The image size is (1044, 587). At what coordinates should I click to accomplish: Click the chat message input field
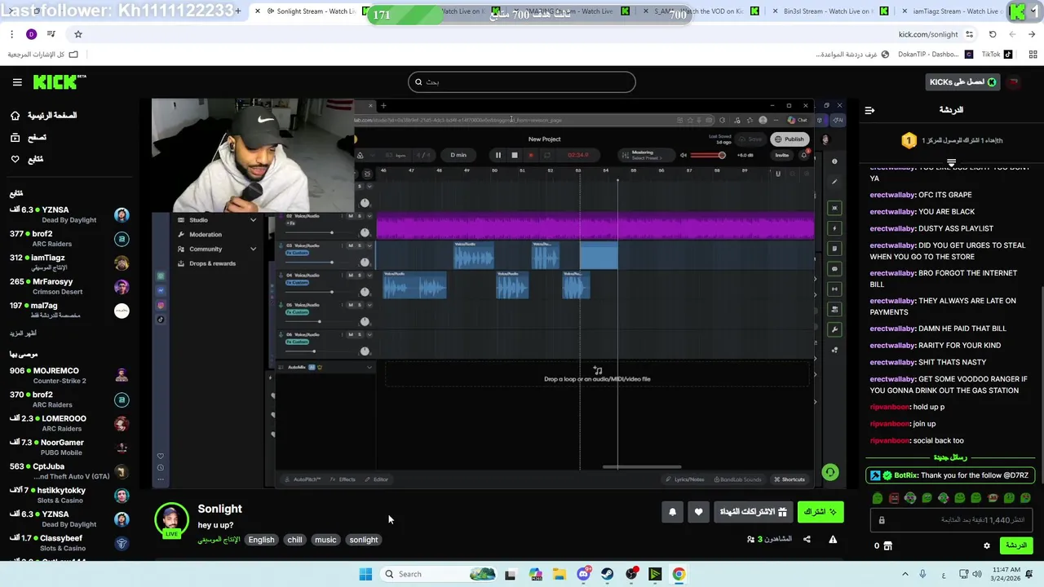[x=950, y=519]
